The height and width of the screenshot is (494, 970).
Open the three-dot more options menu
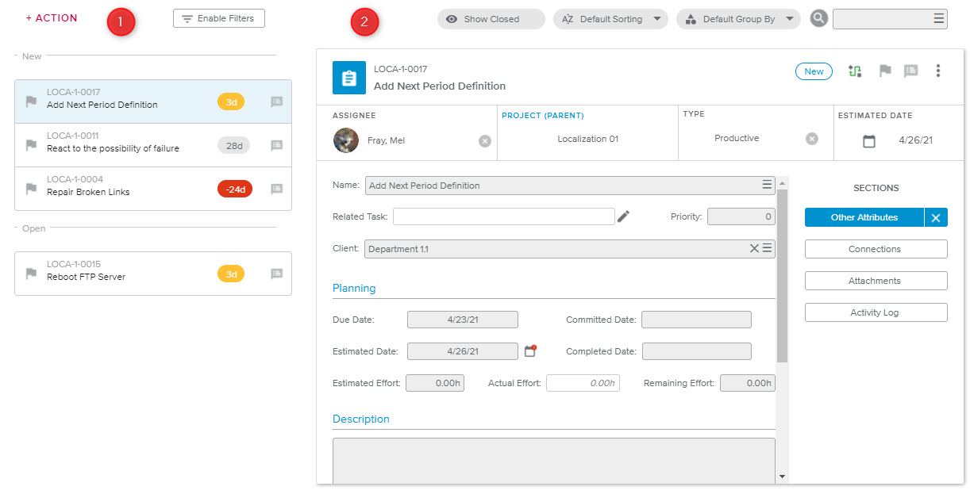click(x=937, y=71)
